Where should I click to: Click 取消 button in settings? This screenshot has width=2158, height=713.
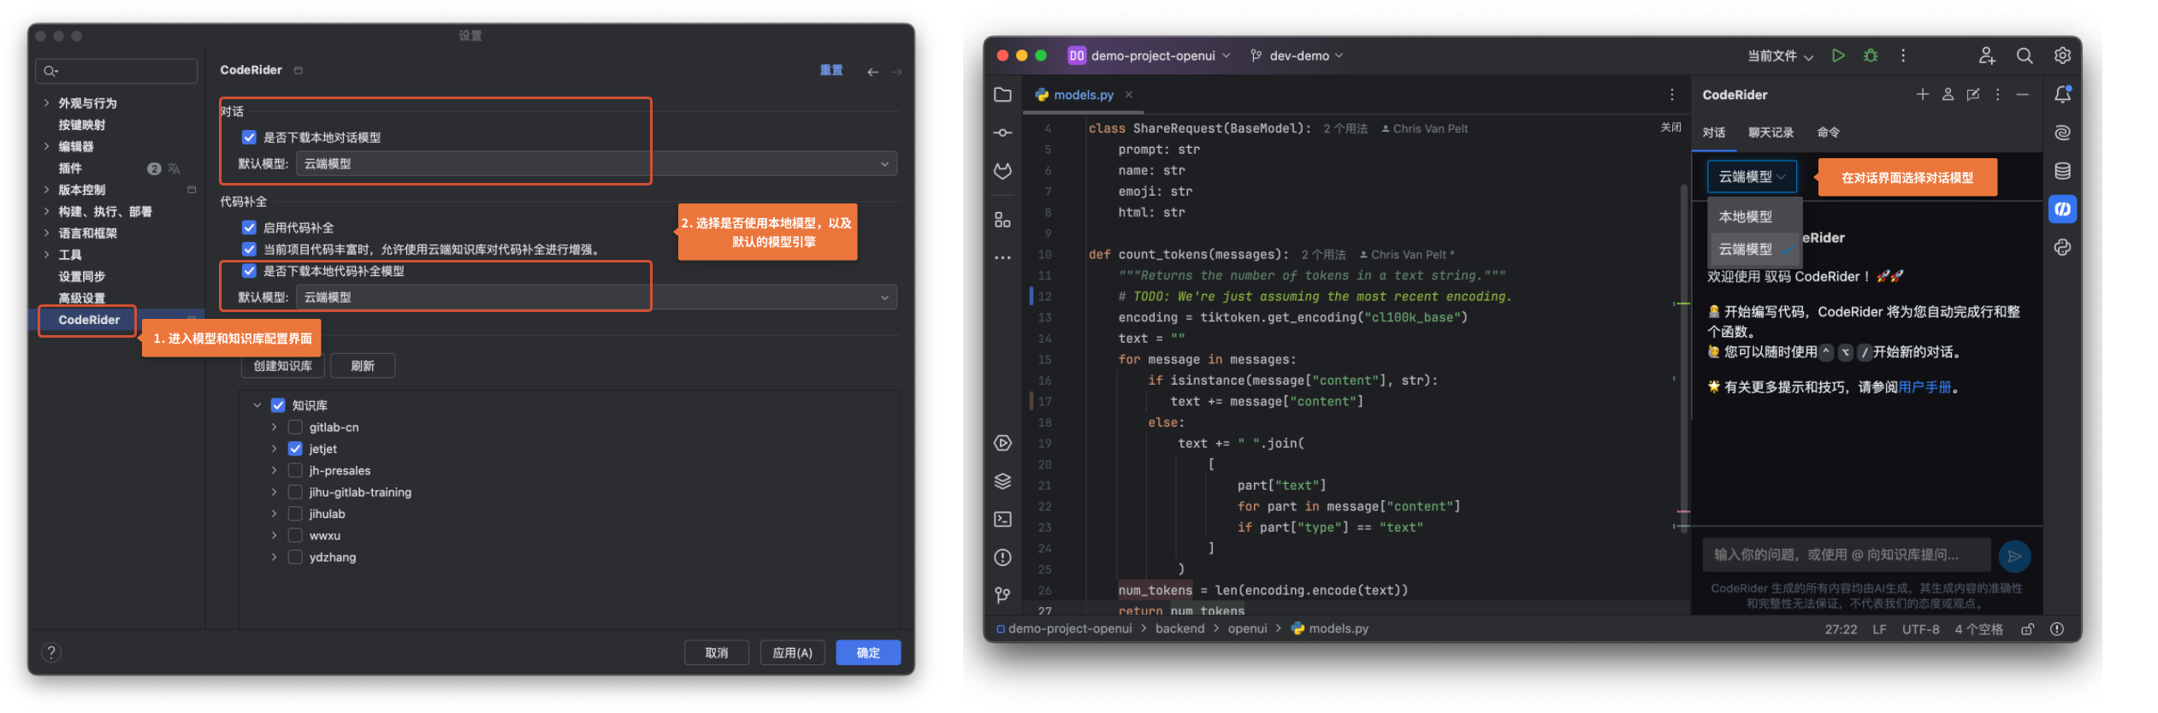[716, 653]
